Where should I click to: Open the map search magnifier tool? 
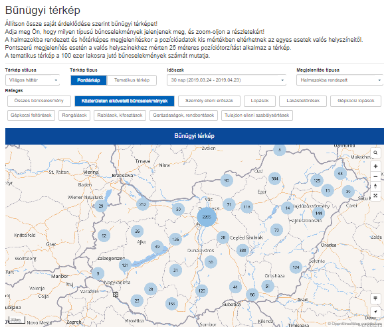pyautogui.click(x=375, y=153)
